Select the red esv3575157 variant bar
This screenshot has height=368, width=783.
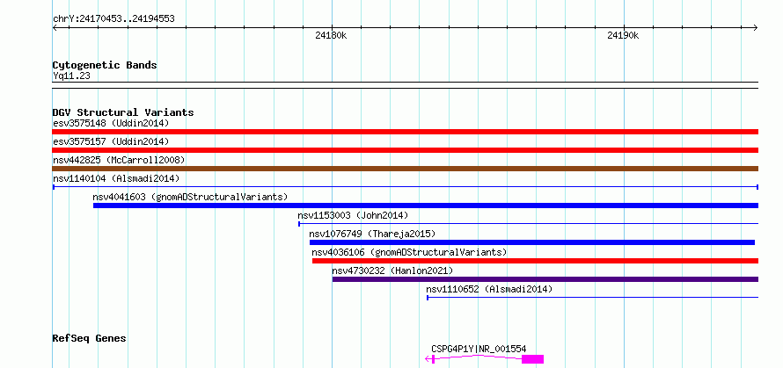coord(405,150)
